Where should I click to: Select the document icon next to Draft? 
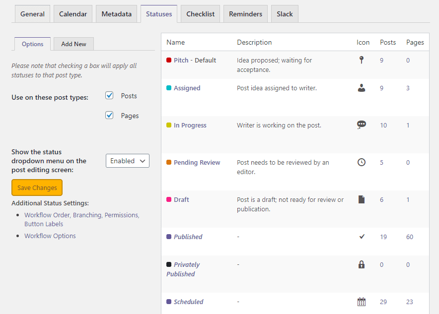[x=362, y=199]
